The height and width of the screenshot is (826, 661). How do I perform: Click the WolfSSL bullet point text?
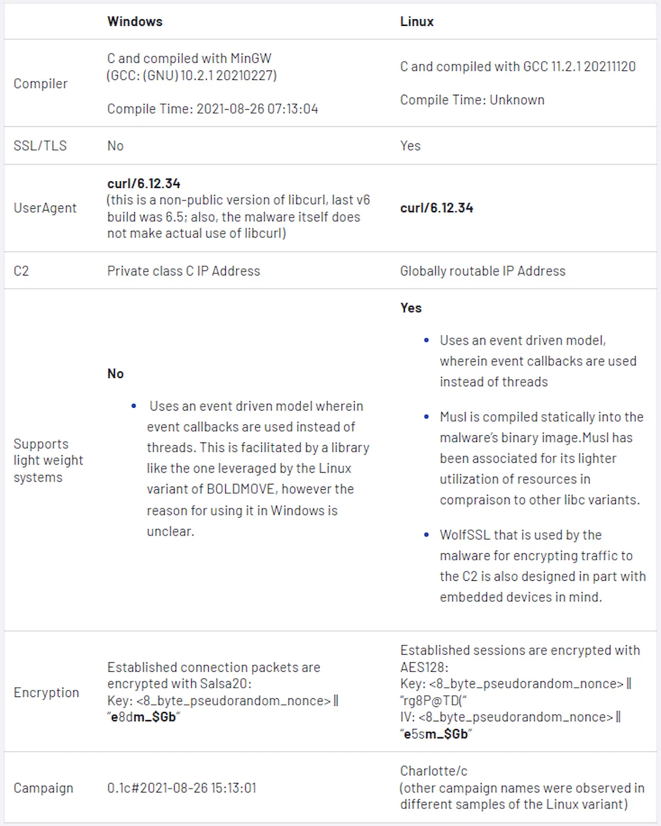(x=543, y=566)
